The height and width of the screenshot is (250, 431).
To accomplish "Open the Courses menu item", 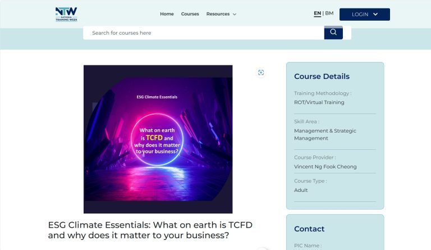I will point(190,14).
